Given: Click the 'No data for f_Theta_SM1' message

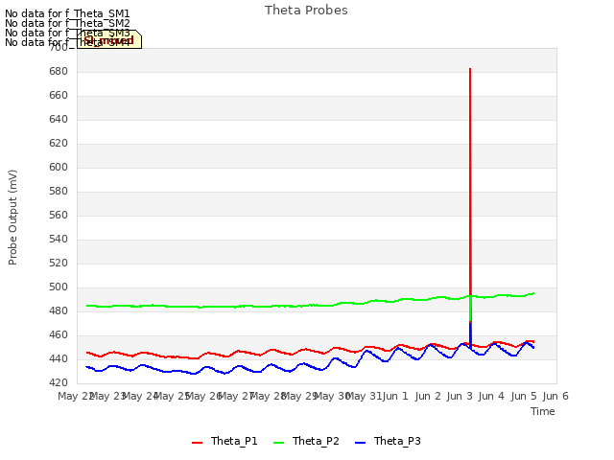Looking at the screenshot, I should point(67,13).
